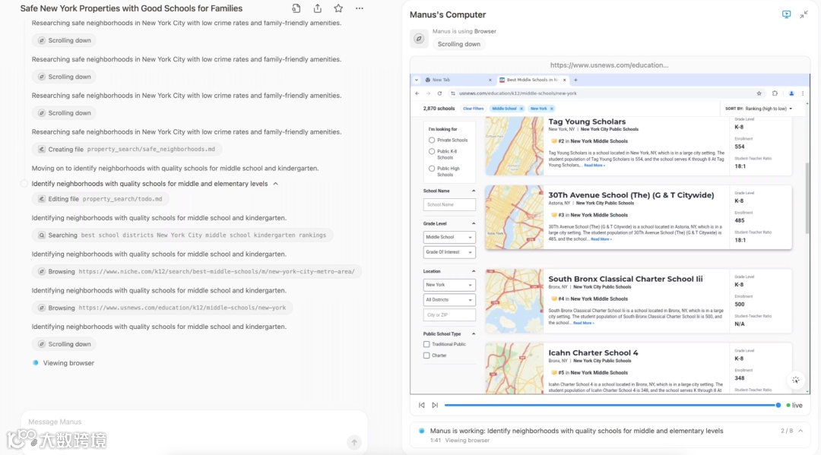Click the City or ZIP input field
This screenshot has width=821, height=455.
(x=449, y=314)
